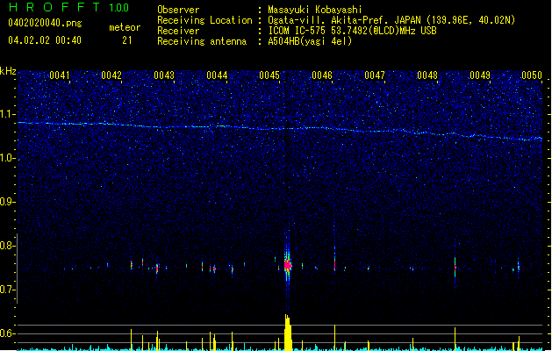Click the 1.1 kHz axis label
The image size is (552, 351).
tap(7, 114)
